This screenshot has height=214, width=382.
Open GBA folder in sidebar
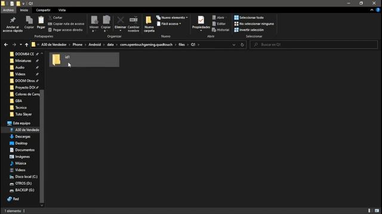tap(19, 100)
